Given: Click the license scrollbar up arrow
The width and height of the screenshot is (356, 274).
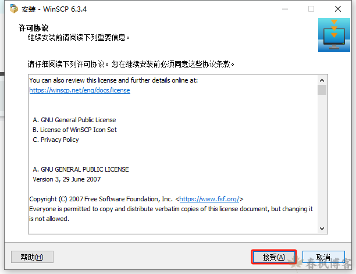Looking at the screenshot, I should pyautogui.click(x=322, y=80).
